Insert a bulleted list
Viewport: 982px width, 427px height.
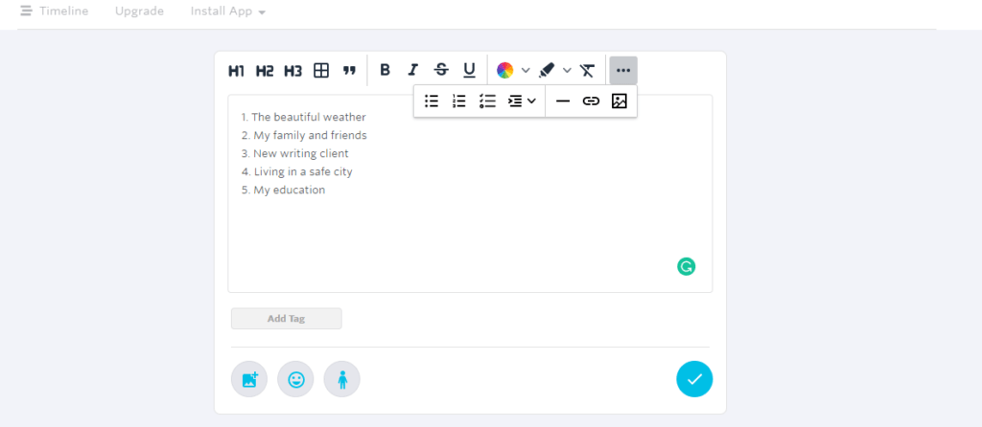432,101
